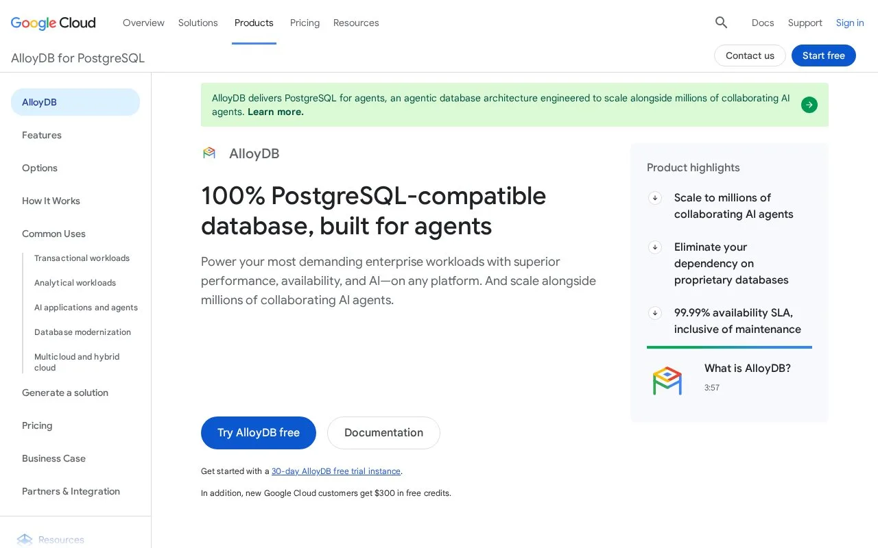Click the green arrow icon in banner
The height and width of the screenshot is (548, 878).
coord(809,105)
